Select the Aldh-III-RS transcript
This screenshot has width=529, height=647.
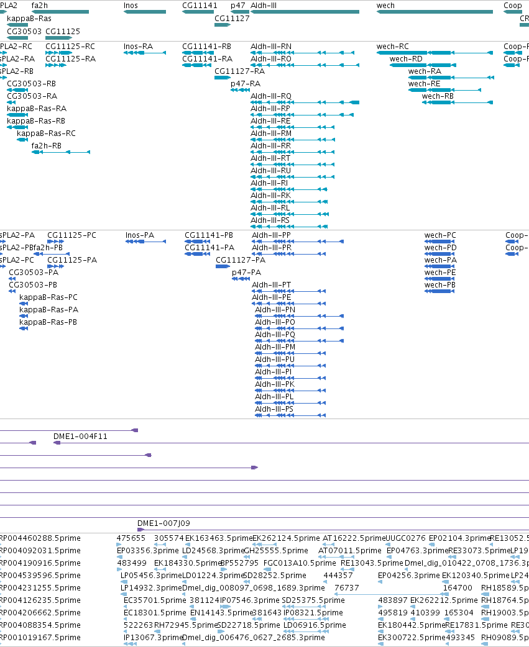click(x=270, y=220)
